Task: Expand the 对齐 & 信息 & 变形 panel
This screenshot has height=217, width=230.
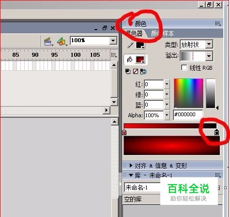Action: point(131,166)
